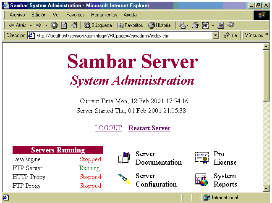The width and height of the screenshot is (272, 203).
Task: Click the Internet Explorer title bar icon
Action: point(5,5)
